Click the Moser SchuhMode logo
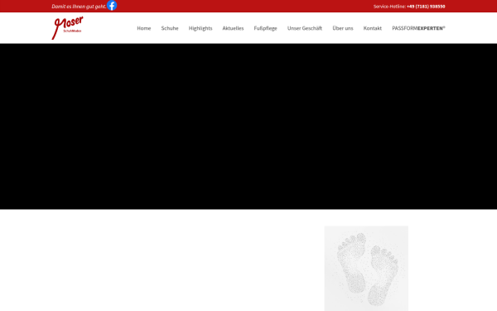Screen dimensions: 497x311 click(68, 28)
